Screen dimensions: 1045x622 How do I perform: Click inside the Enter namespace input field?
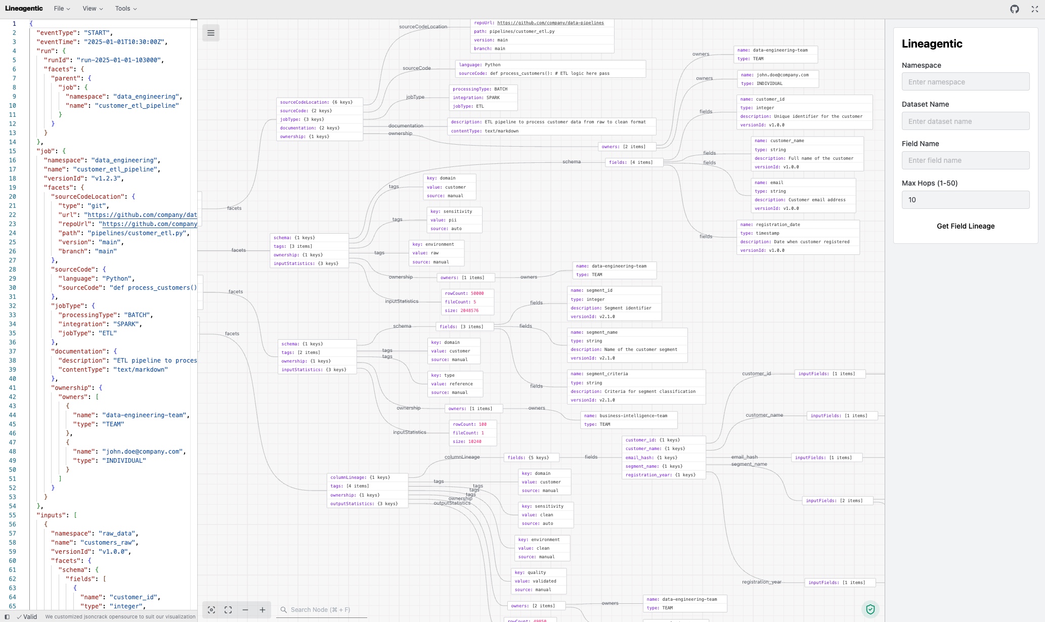point(965,81)
